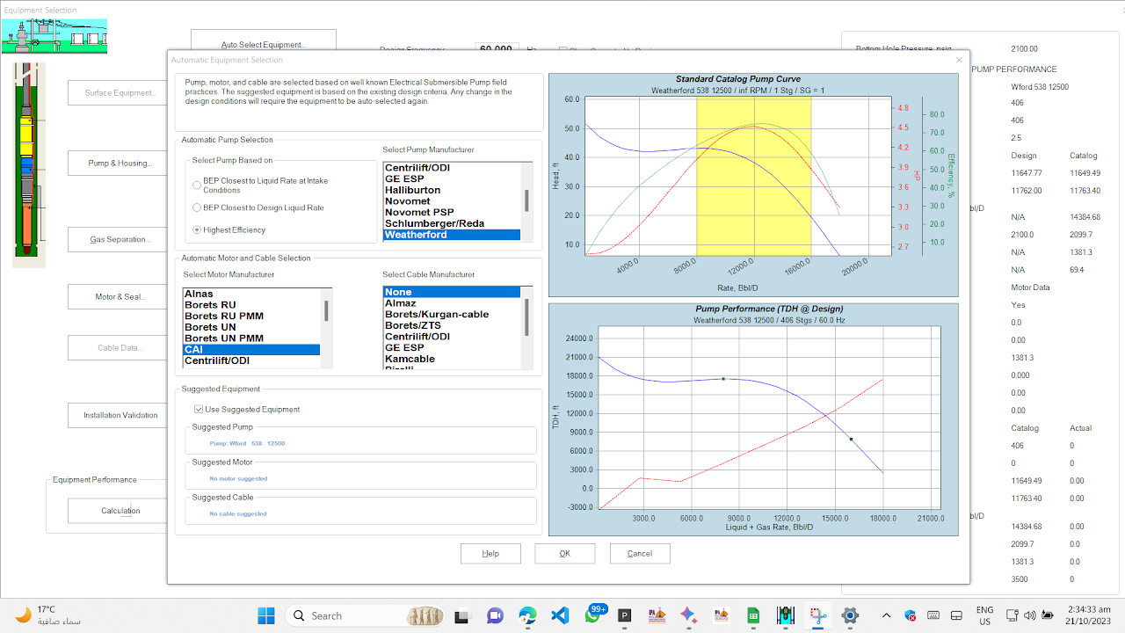Choose Schlumberger/Reda pump manufacturer

click(x=452, y=223)
